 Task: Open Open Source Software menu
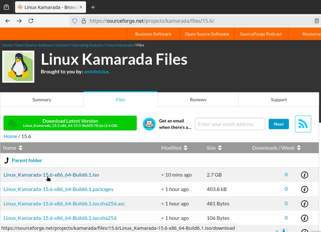click(x=207, y=34)
